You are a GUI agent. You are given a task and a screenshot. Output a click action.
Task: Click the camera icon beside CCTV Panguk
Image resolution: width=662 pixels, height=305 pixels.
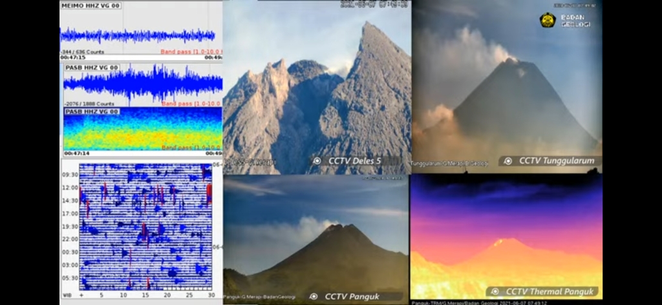point(314,297)
